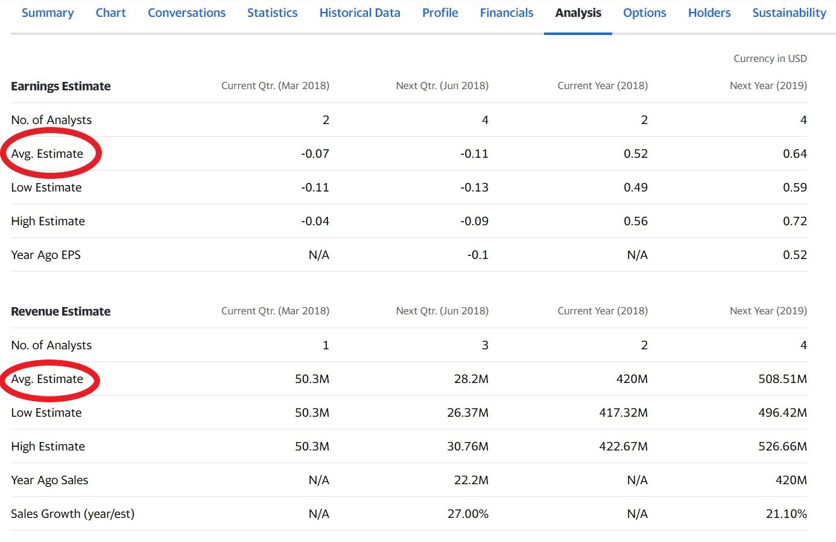View the Profile tab

point(440,13)
